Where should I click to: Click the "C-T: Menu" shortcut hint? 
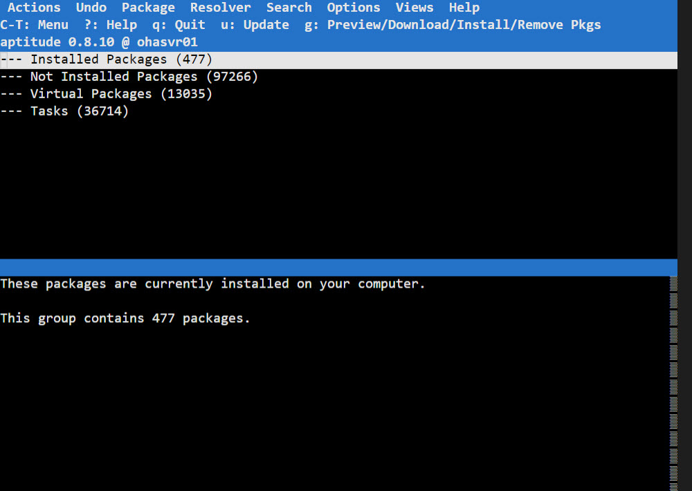35,25
